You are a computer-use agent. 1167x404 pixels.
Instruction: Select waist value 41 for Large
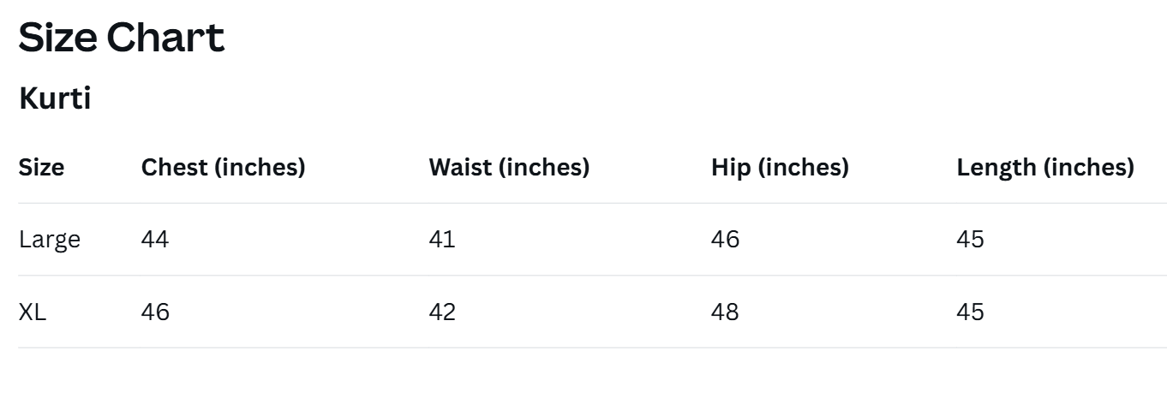[442, 239]
